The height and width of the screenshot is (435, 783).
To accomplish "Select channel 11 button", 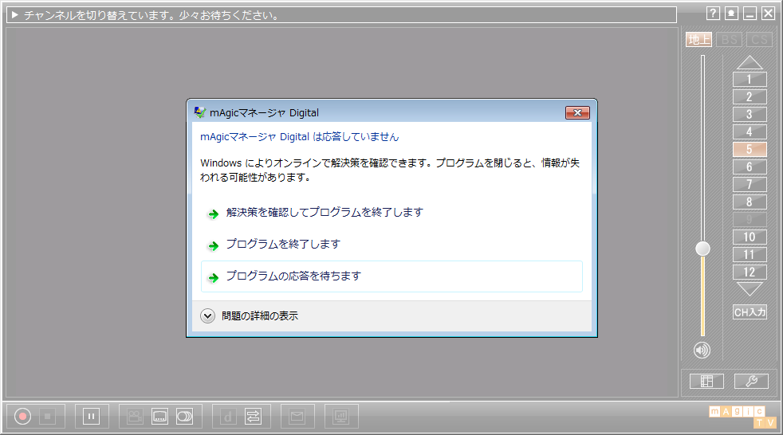I will click(750, 254).
